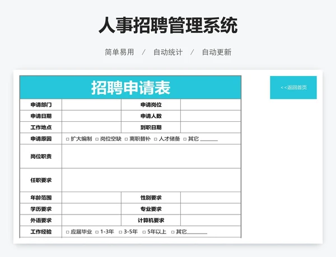Click the 工作经验 label cell
Viewport: 336px width, 257px height.
[41, 231]
